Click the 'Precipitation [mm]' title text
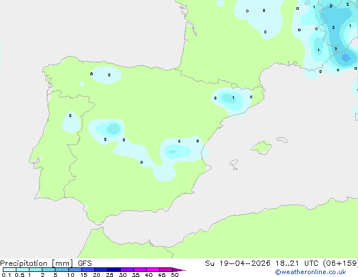The image size is (358, 277). [36, 263]
